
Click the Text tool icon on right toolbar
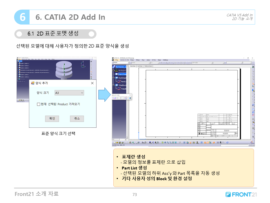(253, 137)
